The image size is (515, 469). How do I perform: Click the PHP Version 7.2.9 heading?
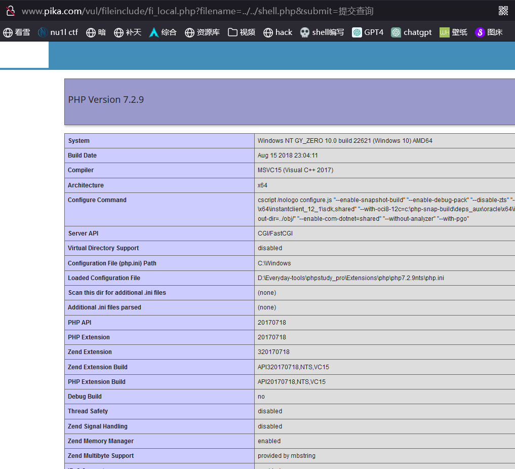(x=106, y=100)
